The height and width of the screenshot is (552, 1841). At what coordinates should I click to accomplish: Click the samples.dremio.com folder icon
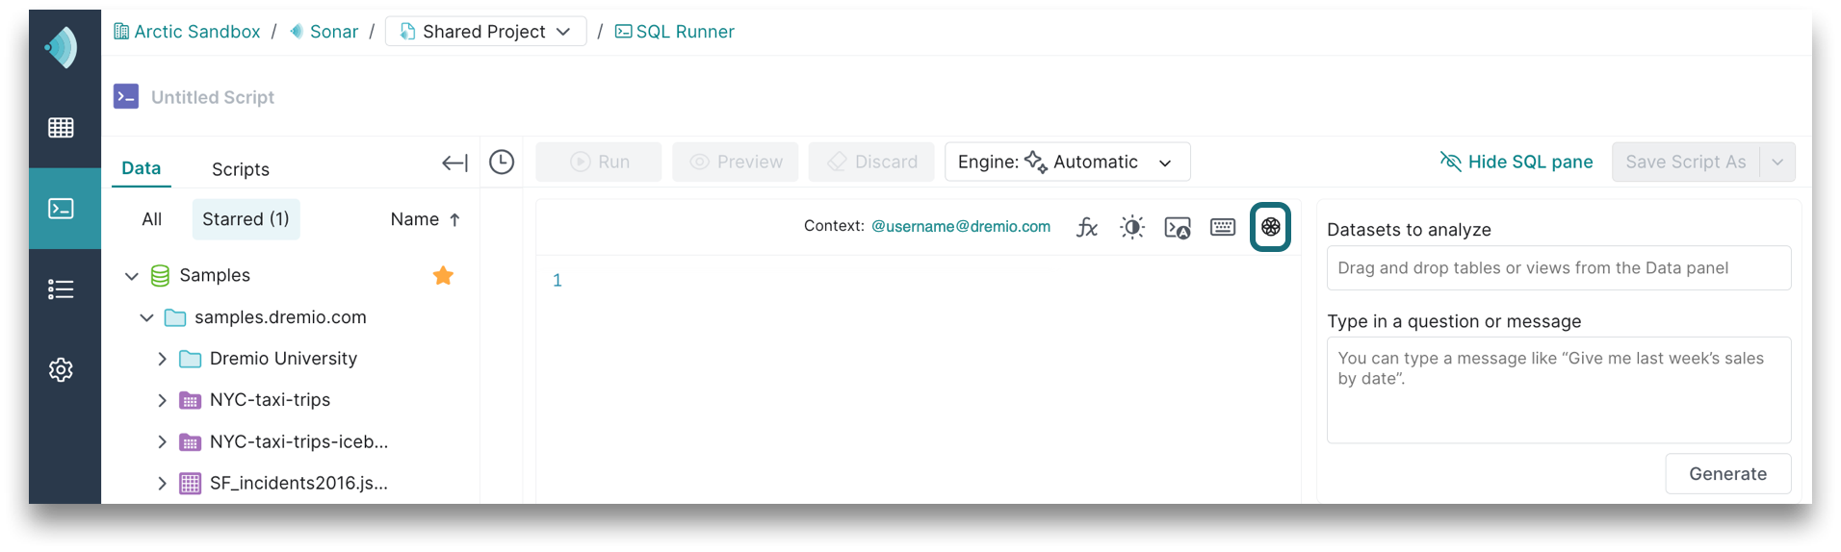pyautogui.click(x=175, y=317)
